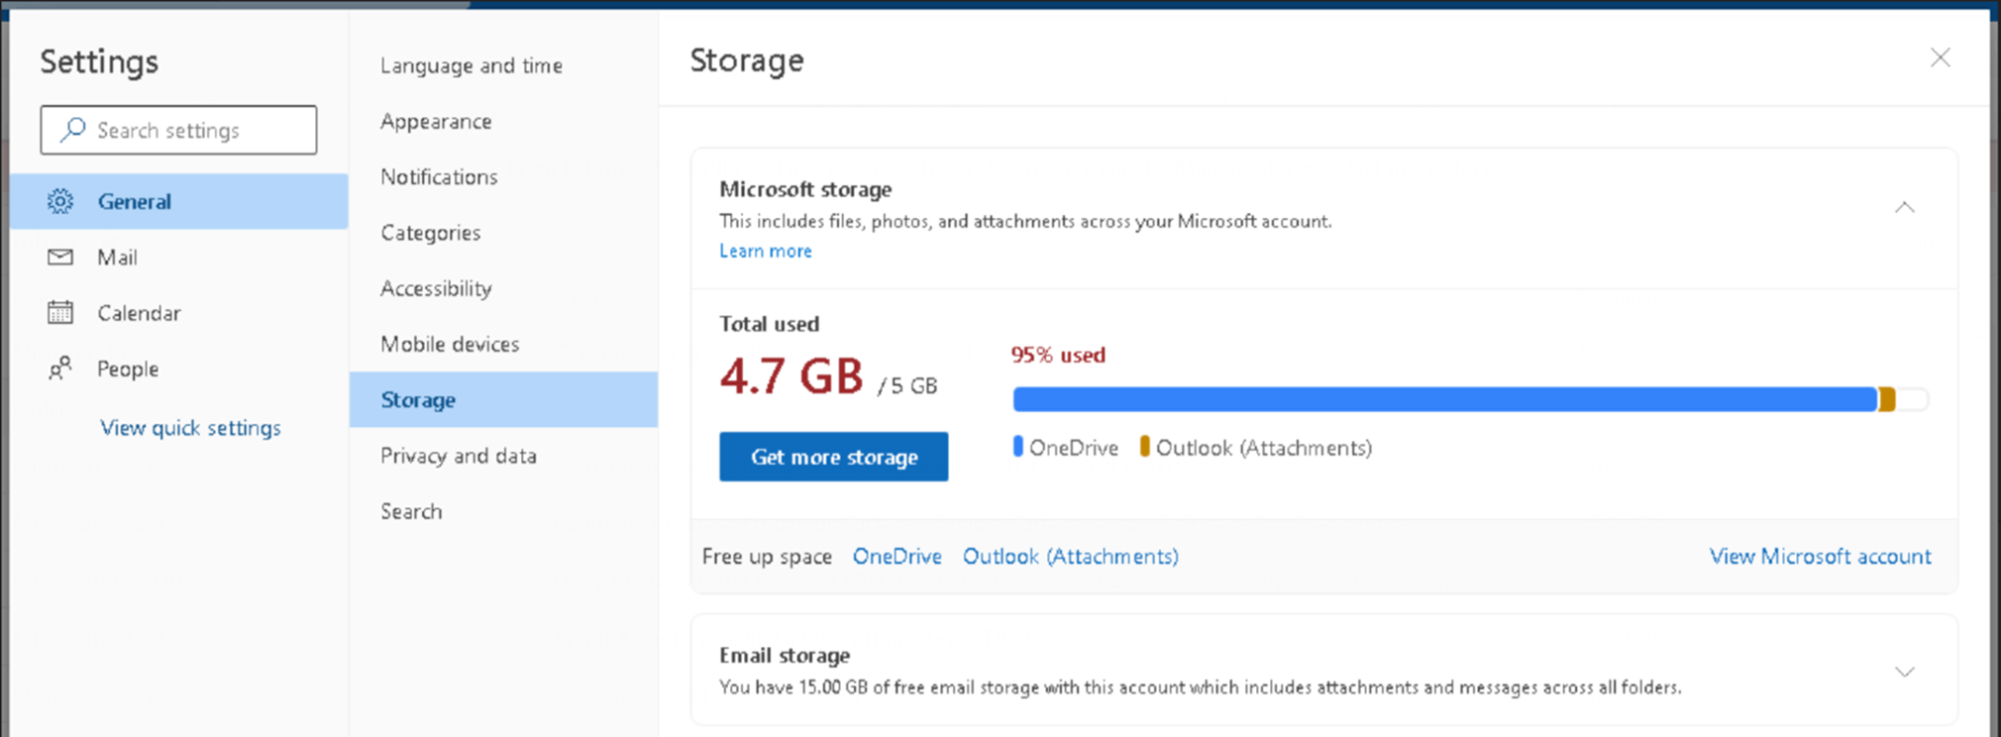Viewport: 2001px width, 737px height.
Task: Open View quick settings link
Action: [x=190, y=428]
